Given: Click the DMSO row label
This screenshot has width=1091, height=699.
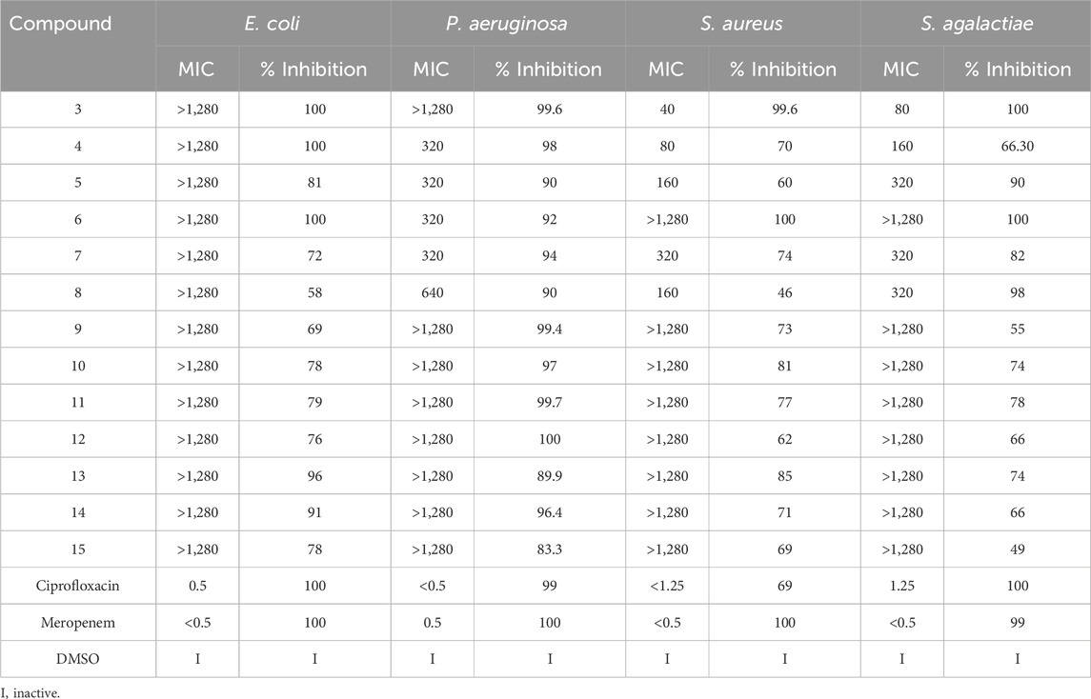Looking at the screenshot, I should click(x=78, y=659).
